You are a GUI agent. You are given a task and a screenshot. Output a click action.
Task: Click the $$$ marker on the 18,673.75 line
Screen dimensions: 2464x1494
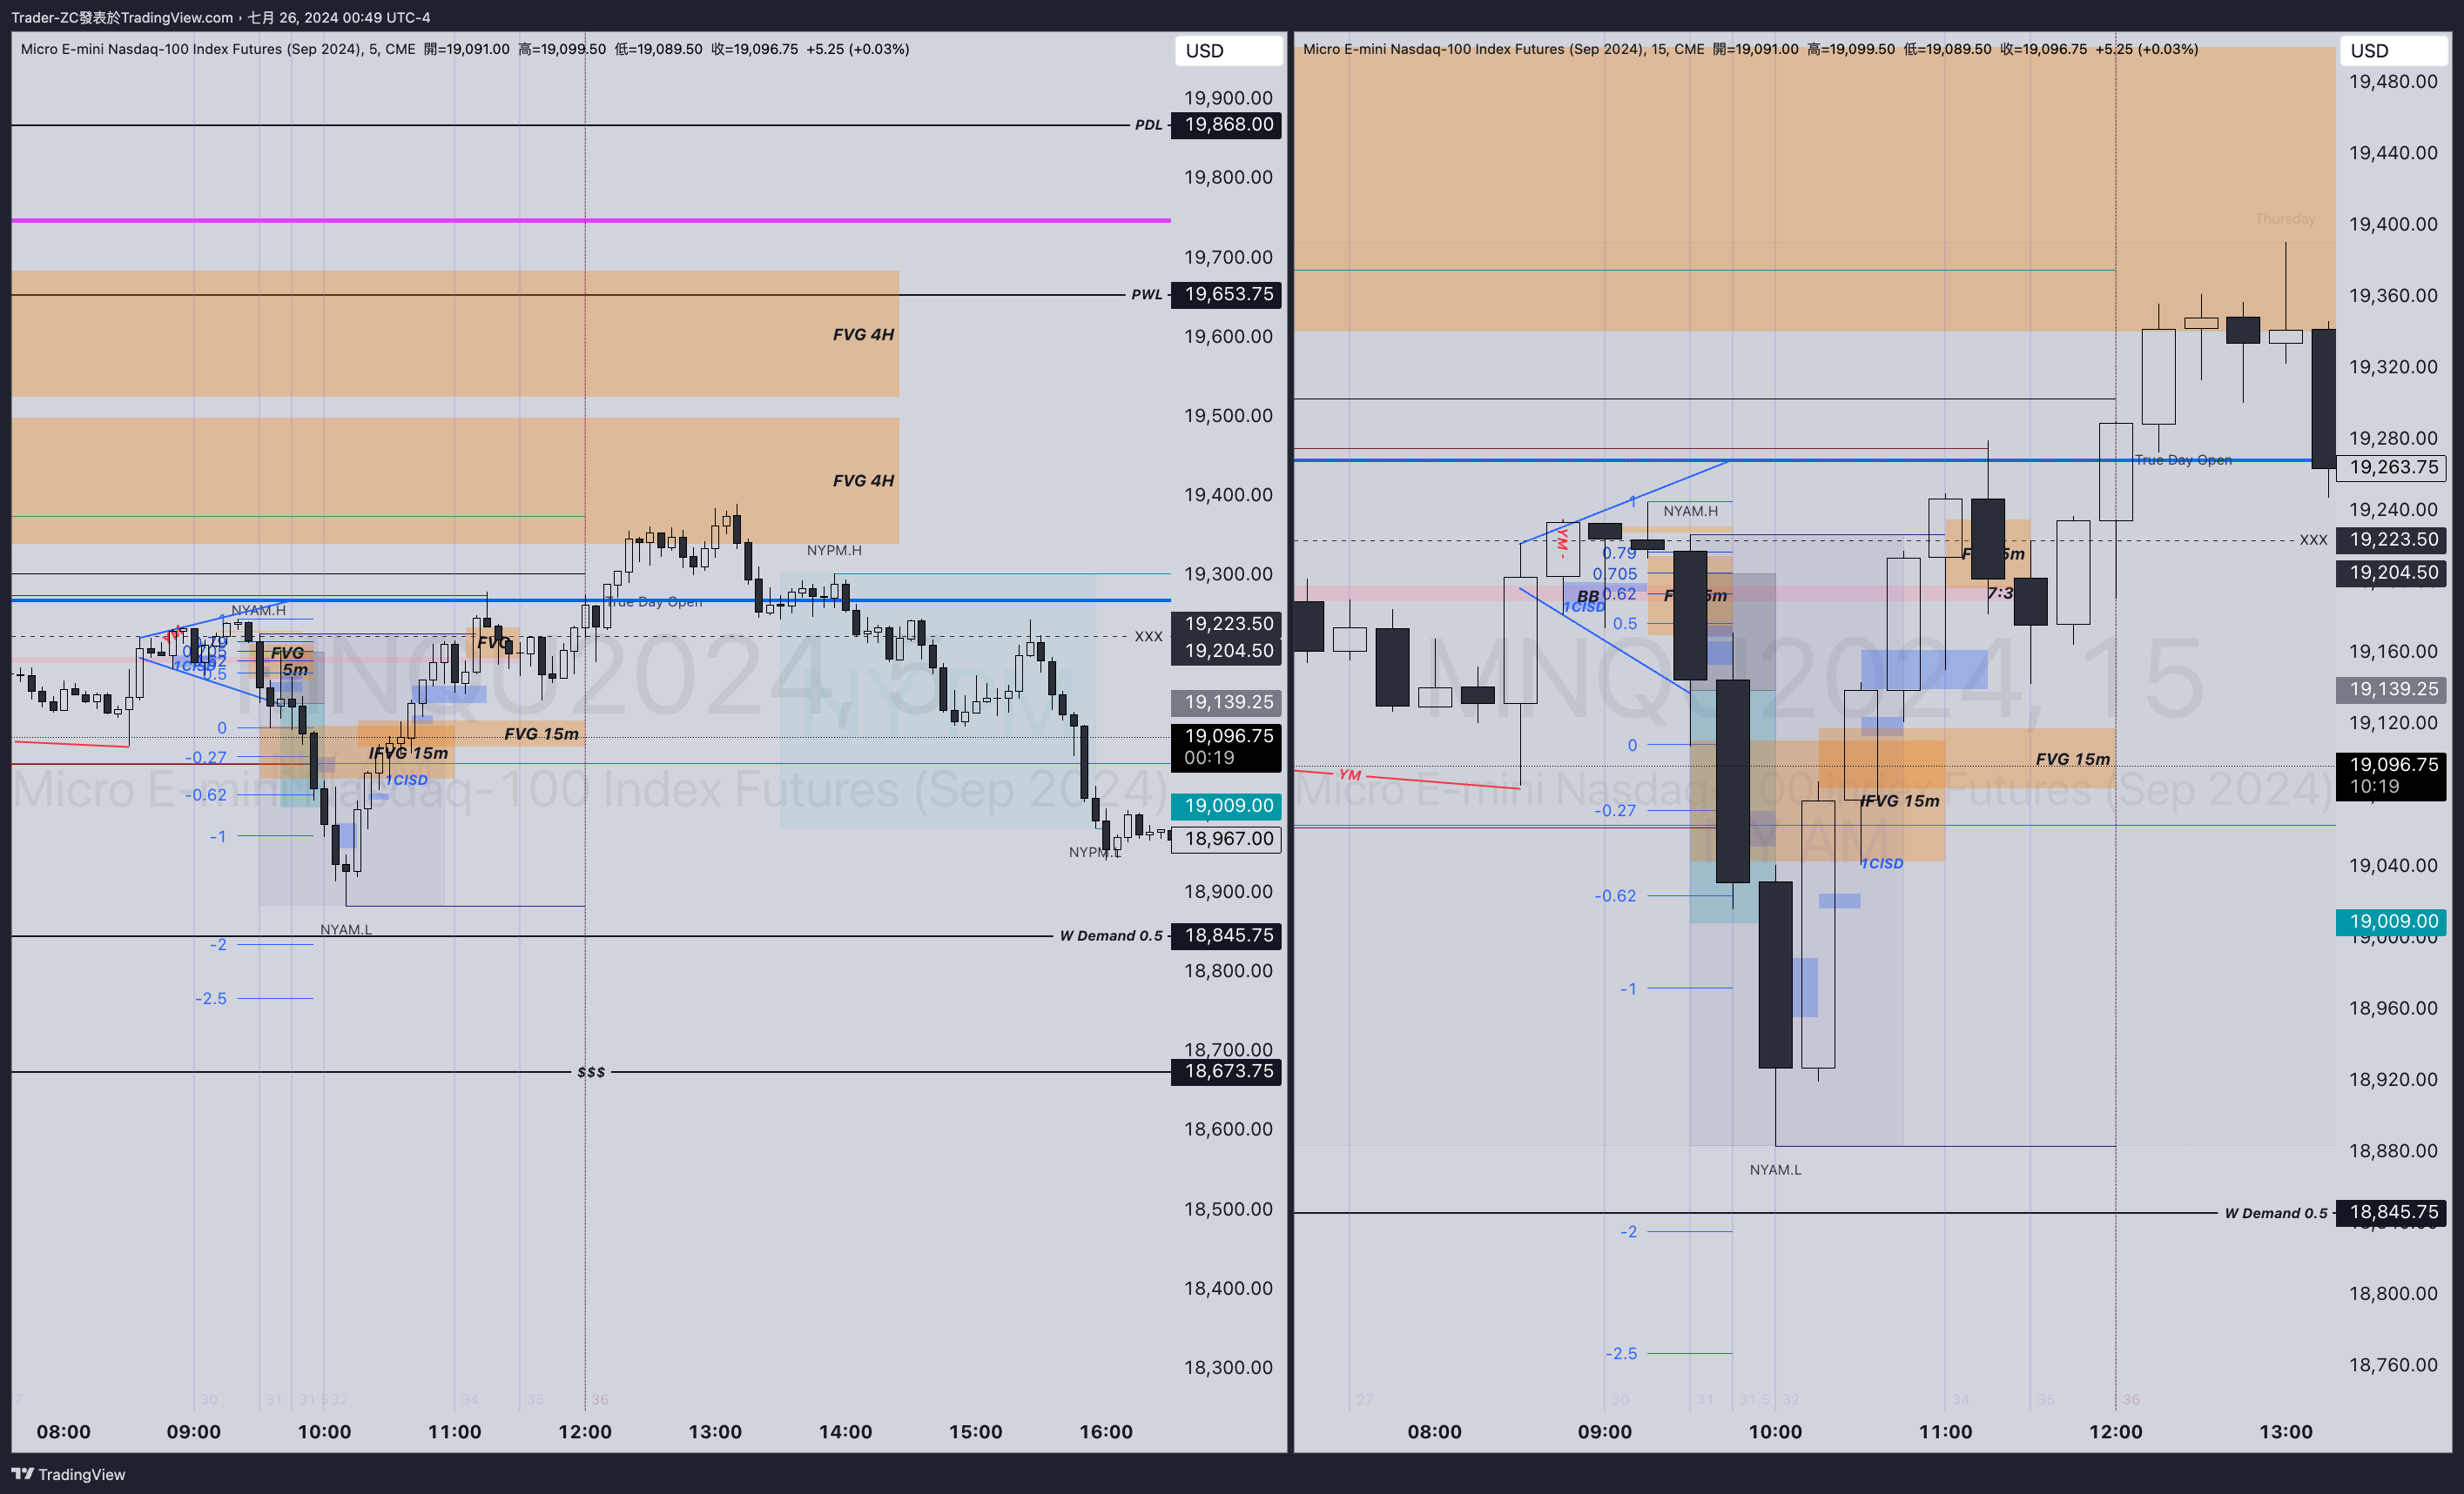pyautogui.click(x=591, y=1071)
